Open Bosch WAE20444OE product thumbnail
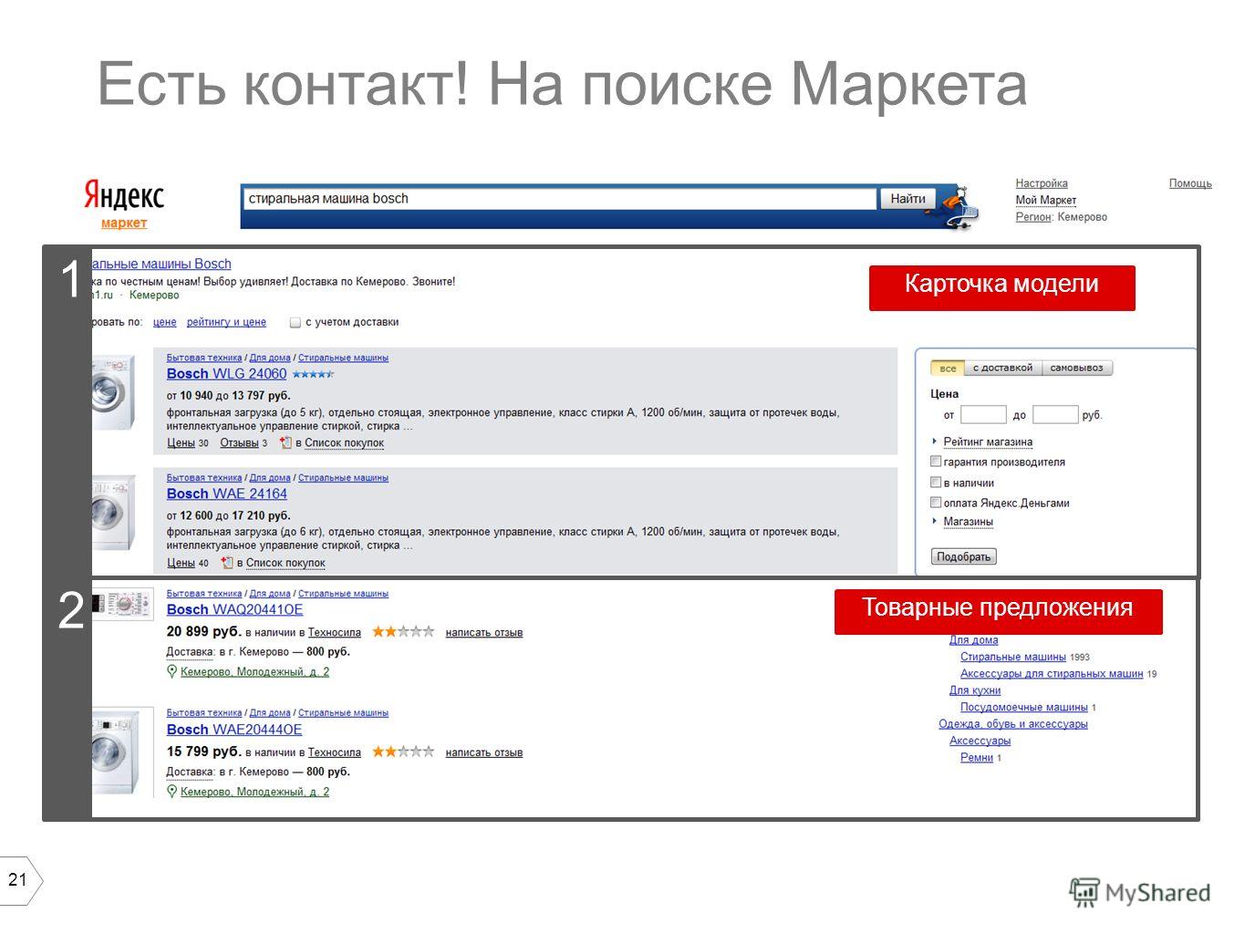The image size is (1245, 934). click(122, 753)
